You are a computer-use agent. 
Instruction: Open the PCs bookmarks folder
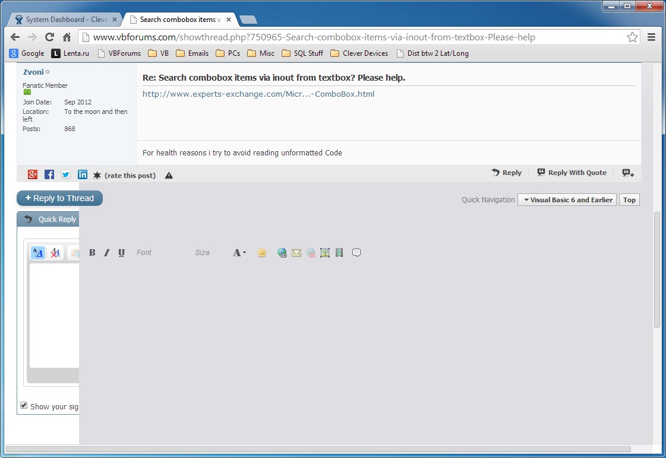(228, 53)
